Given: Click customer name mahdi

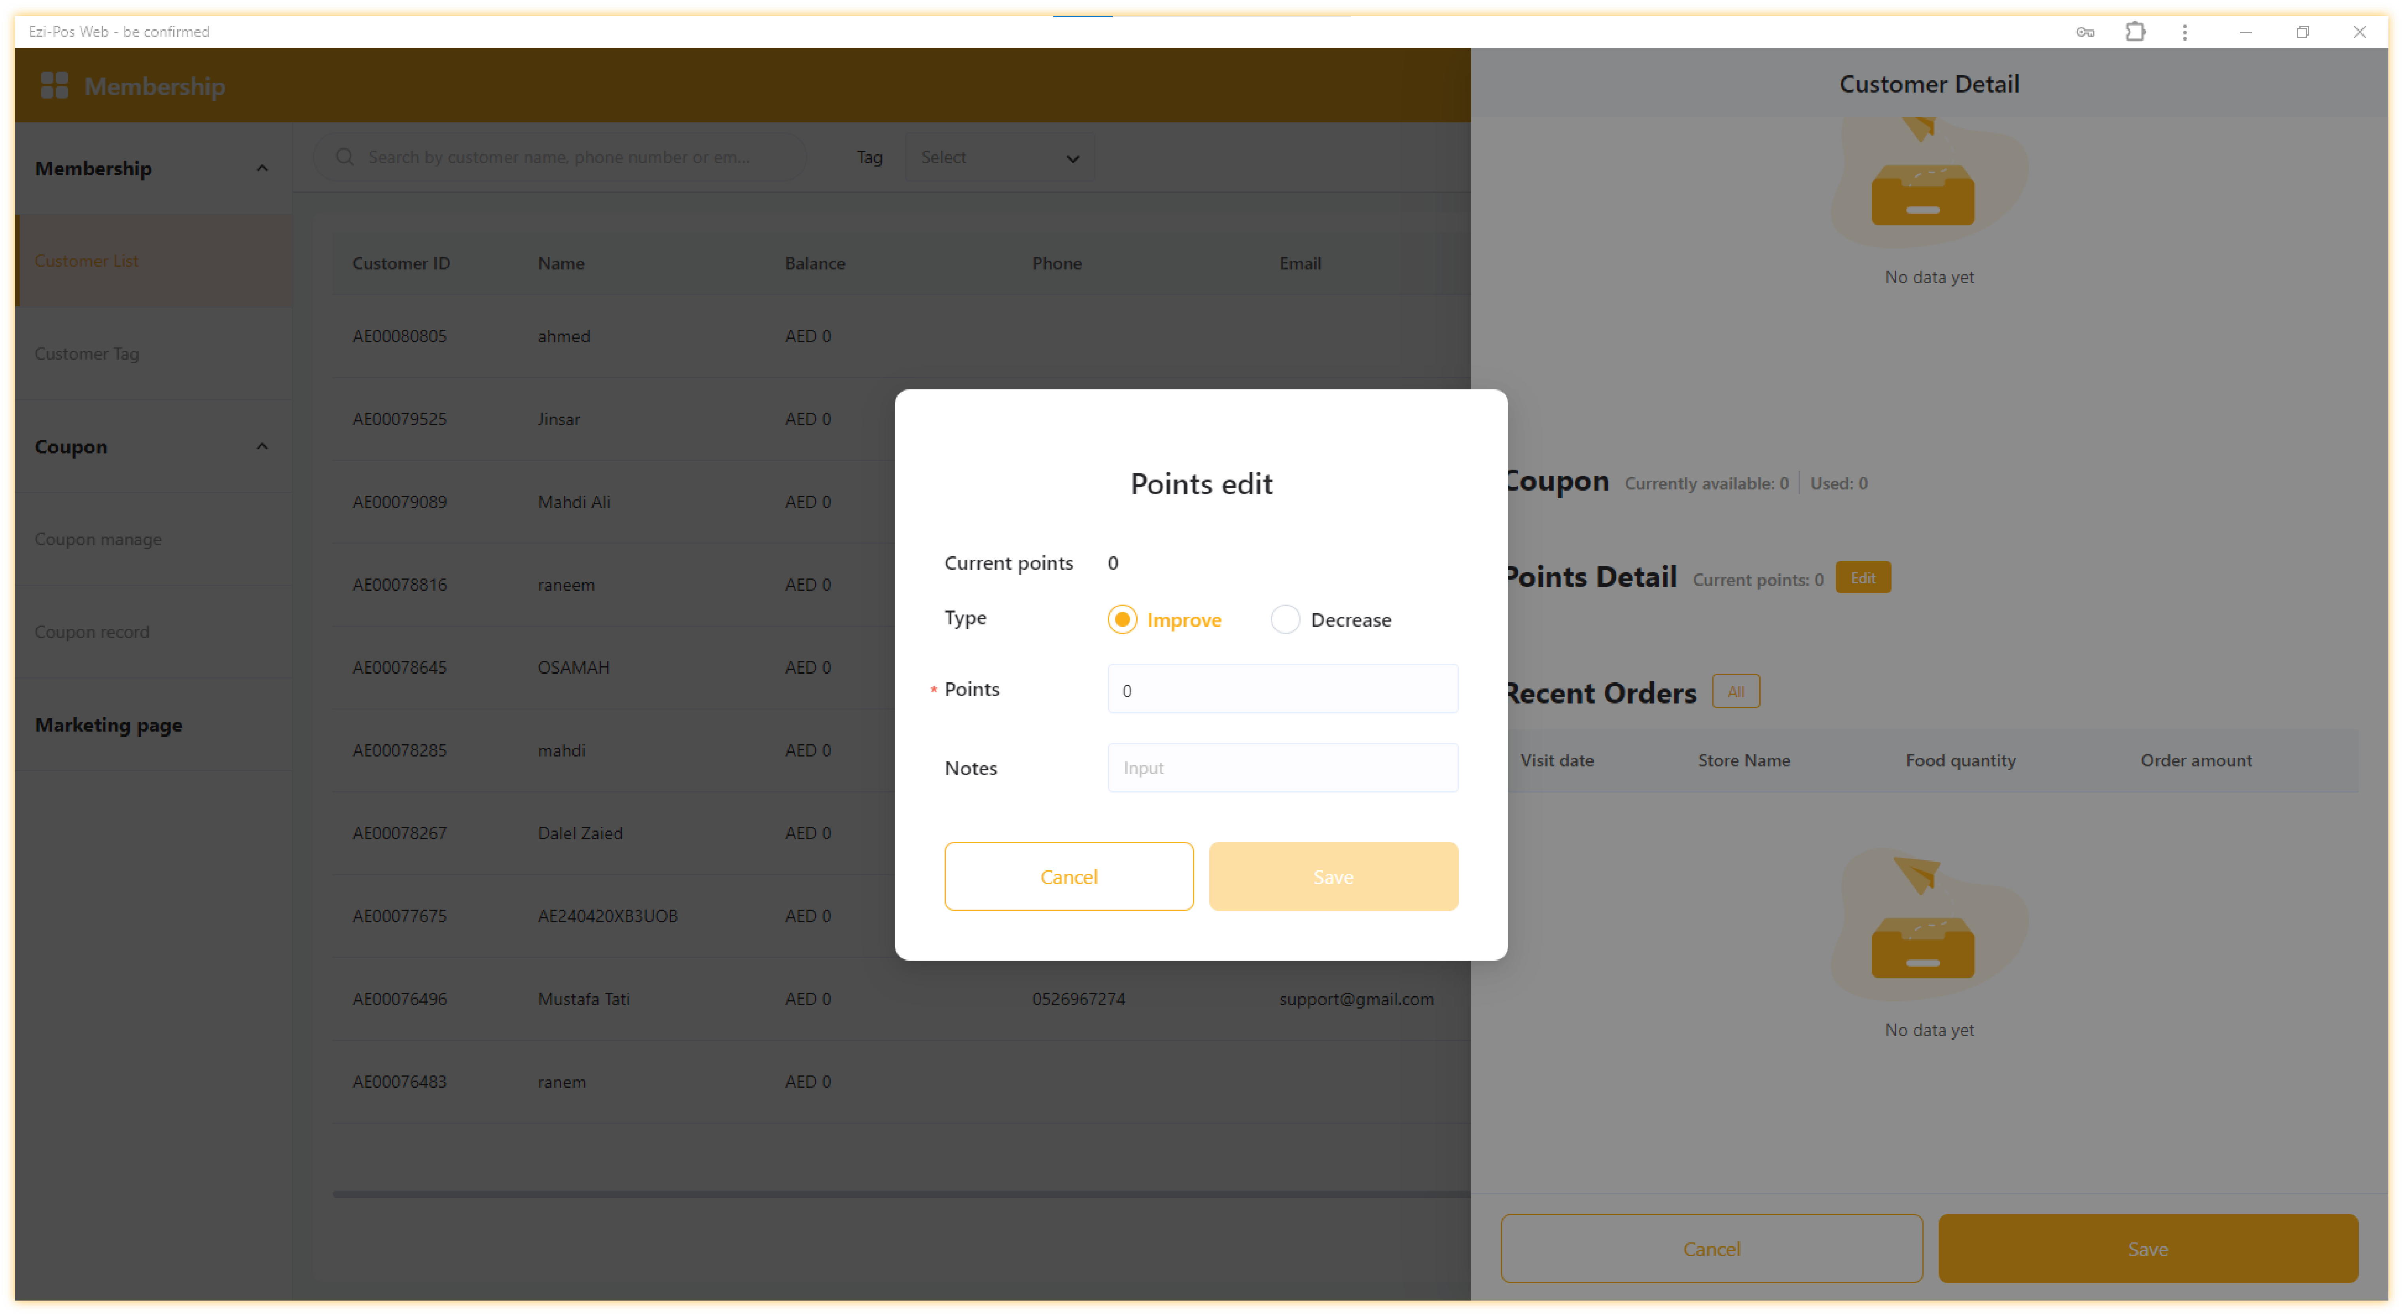Looking at the screenshot, I should pos(562,751).
